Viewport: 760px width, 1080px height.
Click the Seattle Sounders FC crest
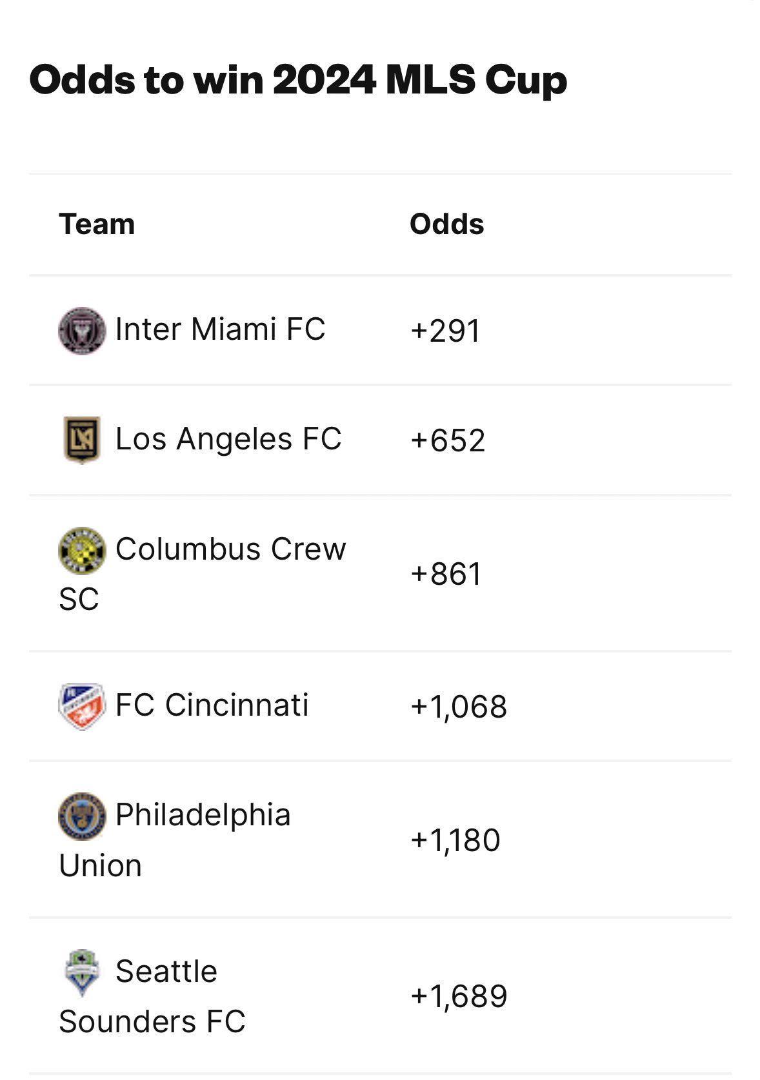tap(82, 972)
